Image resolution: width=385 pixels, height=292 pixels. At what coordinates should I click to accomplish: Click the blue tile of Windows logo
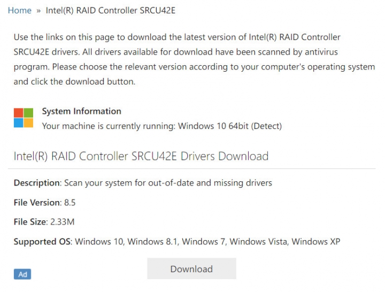click(18, 123)
